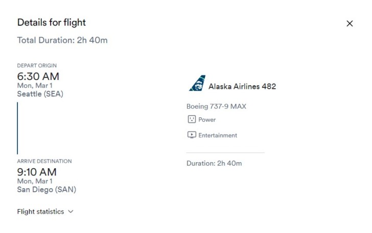
Task: Expand the Flight statistics chevron
Action: 71,212
